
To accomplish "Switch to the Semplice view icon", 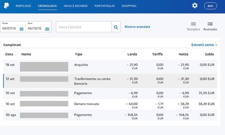I will [193, 24].
